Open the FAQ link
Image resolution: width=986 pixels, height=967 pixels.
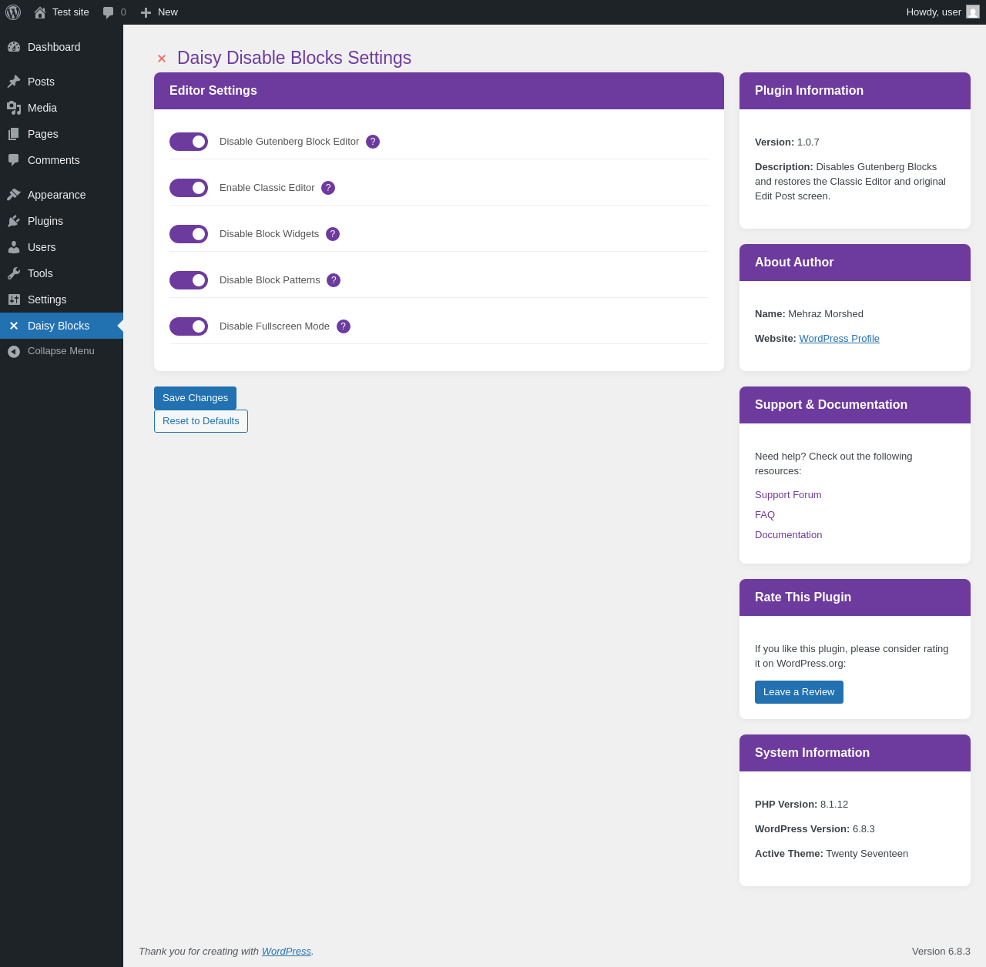765,515
